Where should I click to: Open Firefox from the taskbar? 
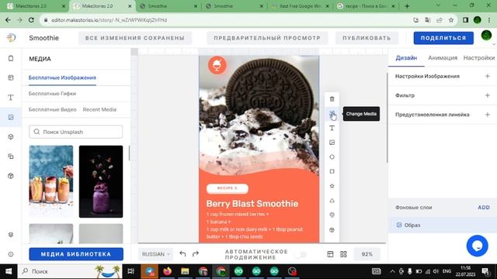coord(168,271)
